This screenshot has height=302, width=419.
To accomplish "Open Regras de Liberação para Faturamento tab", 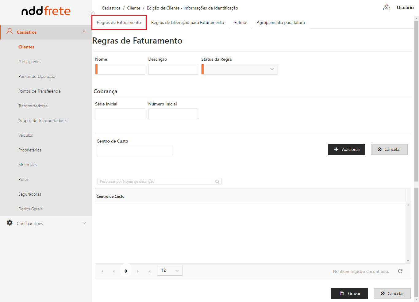I will point(187,22).
